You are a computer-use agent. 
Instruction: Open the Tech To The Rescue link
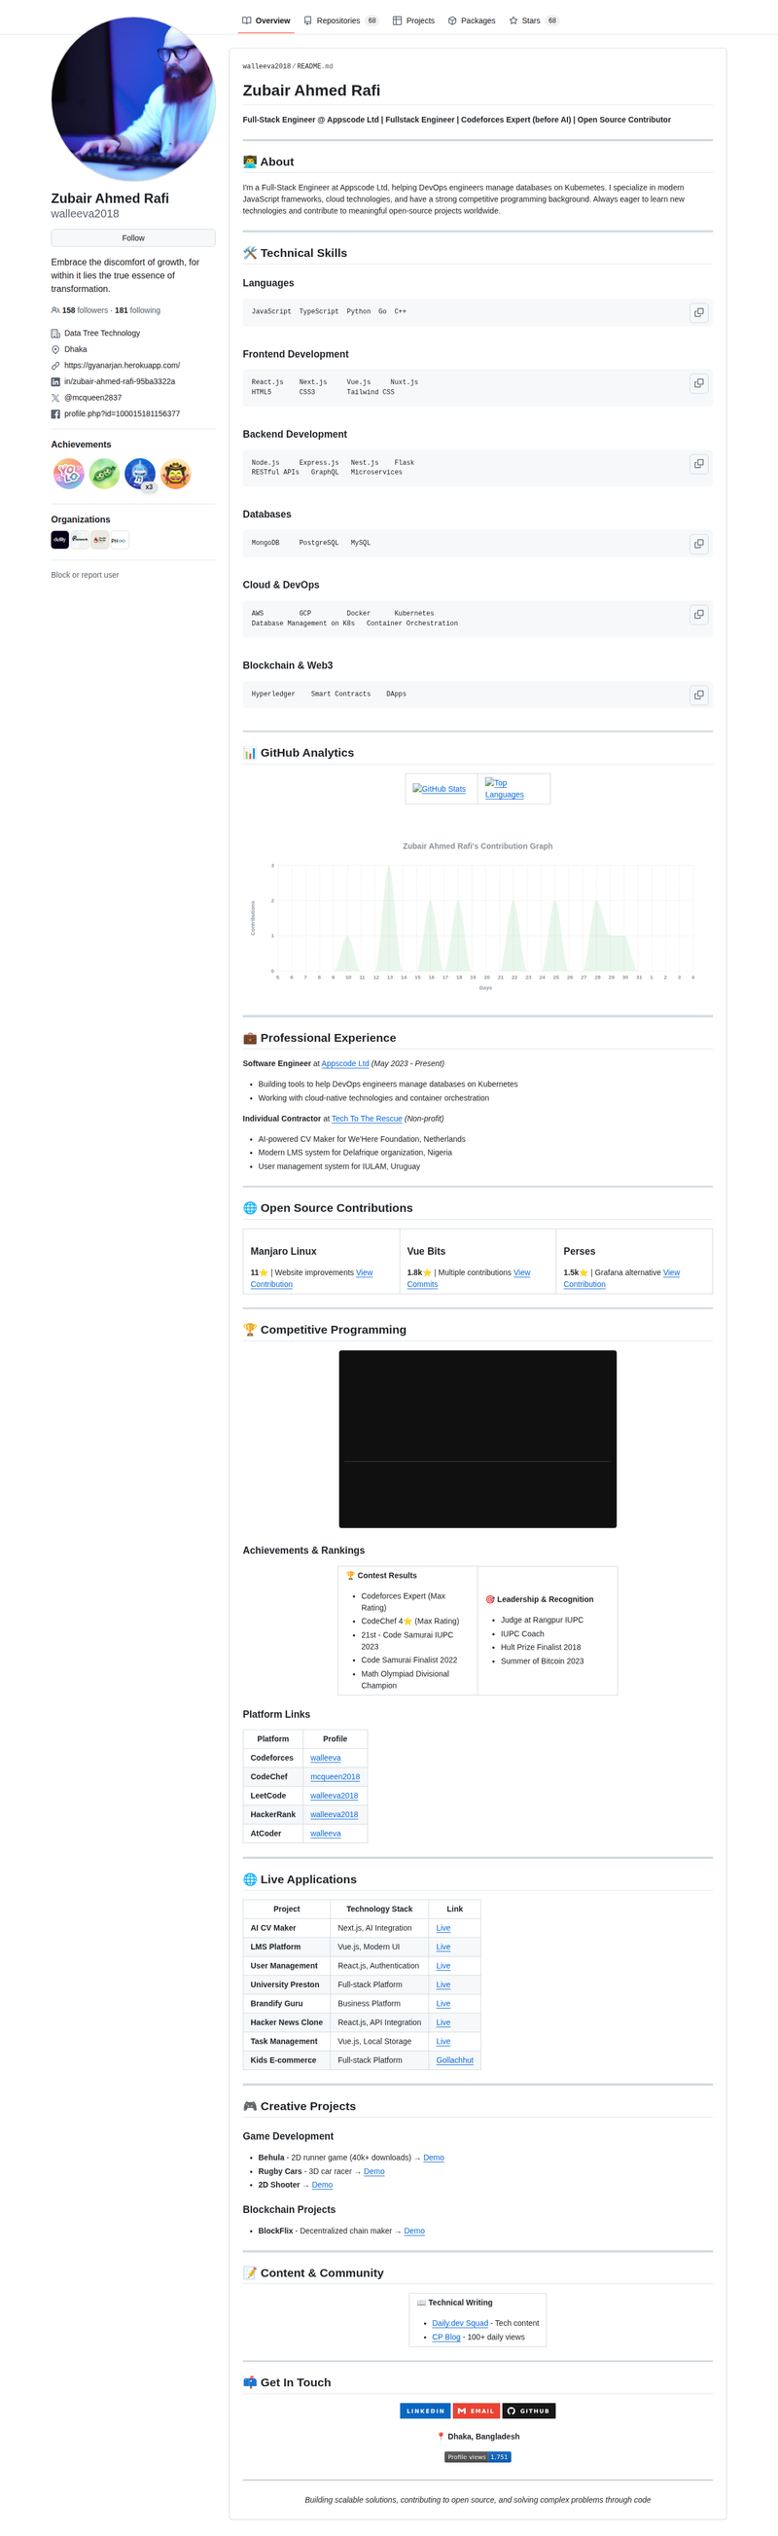(367, 1119)
